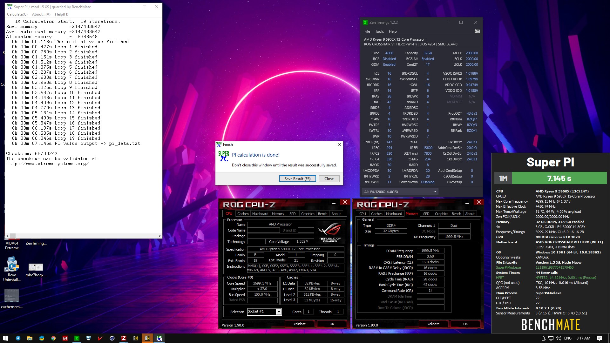
Task: Switch to Caches tab in left CPU-Z
Action: (x=243, y=214)
